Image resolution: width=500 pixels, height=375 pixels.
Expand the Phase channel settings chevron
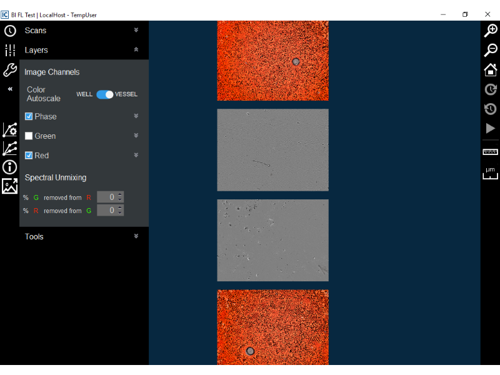point(136,116)
